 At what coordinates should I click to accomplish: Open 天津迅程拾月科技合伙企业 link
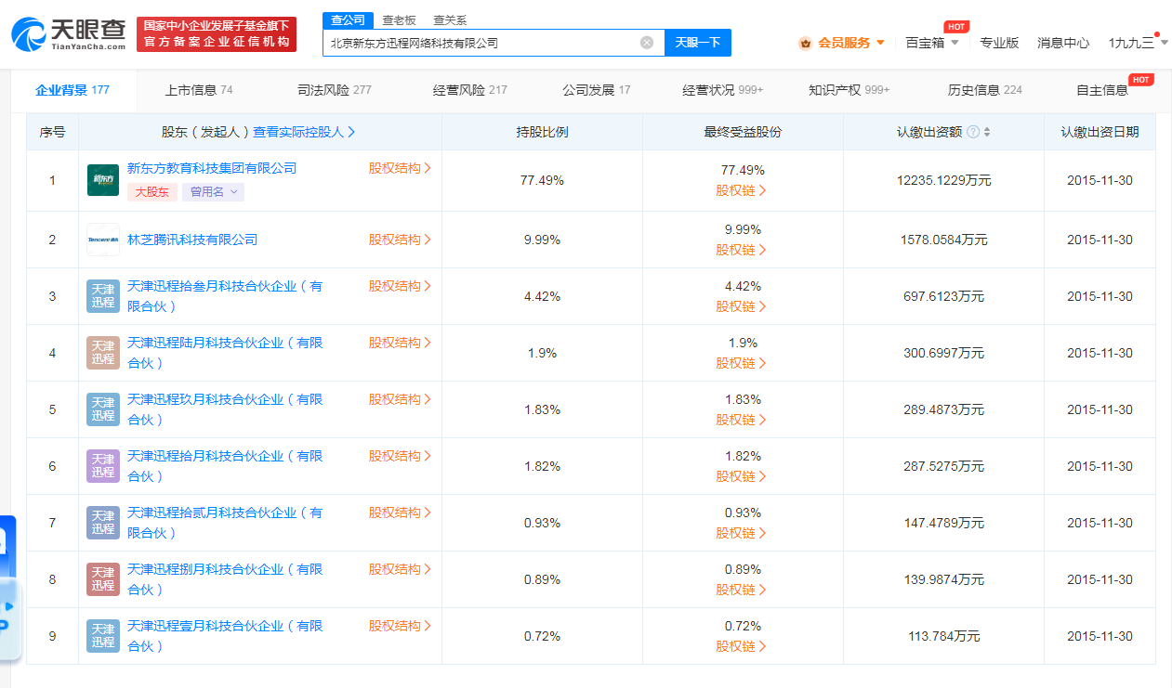coord(225,466)
